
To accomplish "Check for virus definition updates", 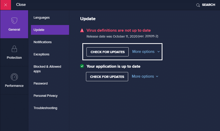I will pyautogui.click(x=107, y=52).
